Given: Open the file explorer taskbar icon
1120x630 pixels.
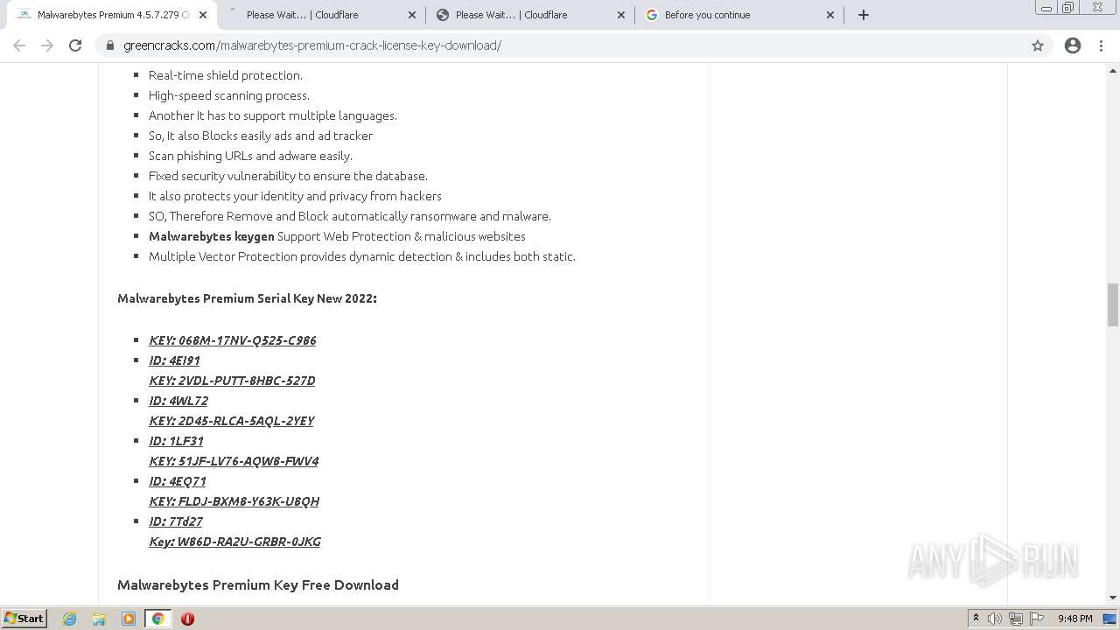Looking at the screenshot, I should pos(99,619).
